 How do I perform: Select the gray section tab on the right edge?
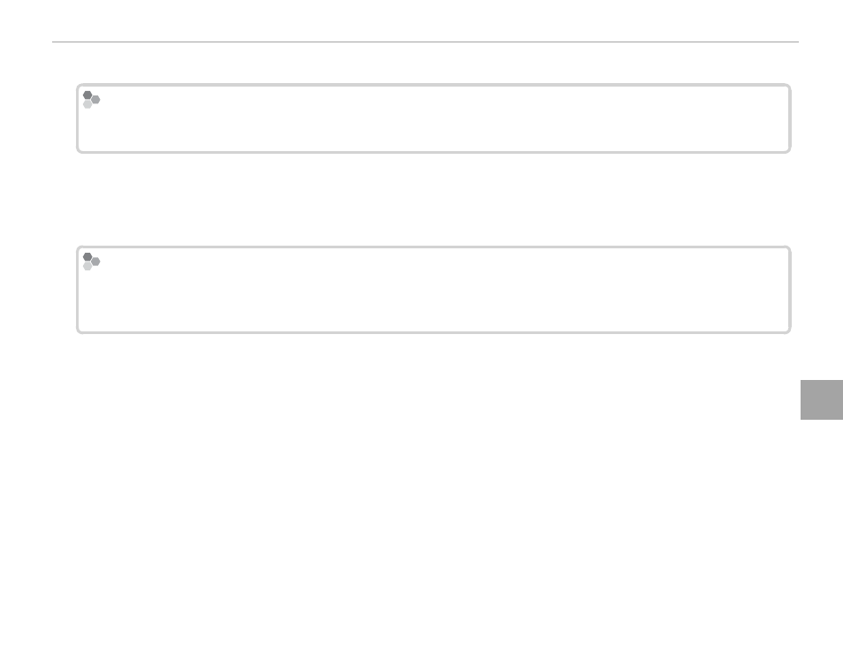point(822,399)
